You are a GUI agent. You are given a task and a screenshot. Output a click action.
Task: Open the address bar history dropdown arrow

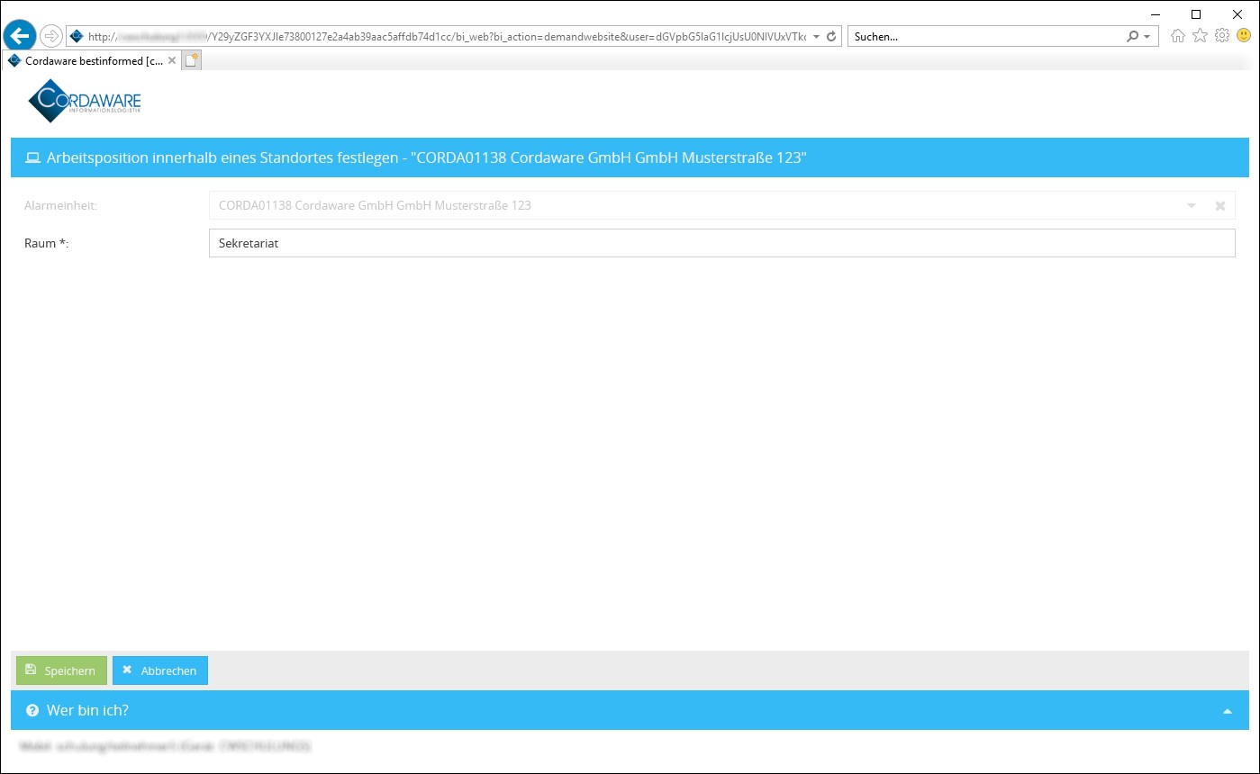[x=816, y=37]
